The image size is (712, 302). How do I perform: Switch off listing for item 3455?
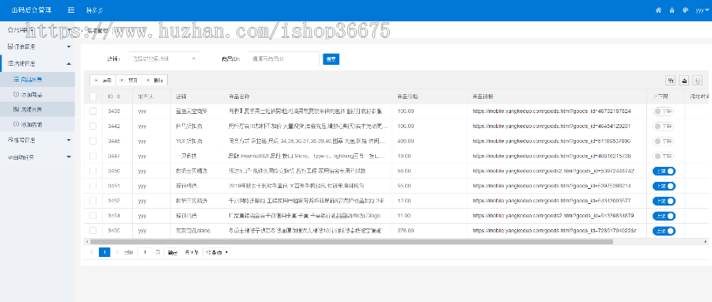[664, 231]
